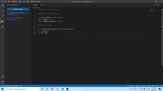Click the from mpl_toolkits import line
This screenshot has width=163, height=91.
pos(50,17)
